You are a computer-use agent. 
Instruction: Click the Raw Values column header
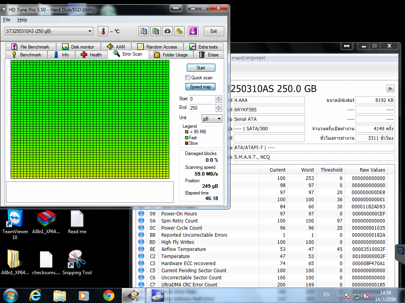coord(366,170)
